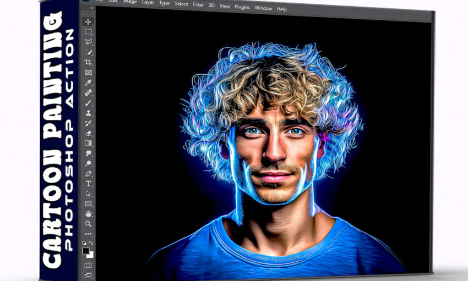Viewport: 468px width, 281px height.
Task: Select the Zoom magnifier tool
Action: point(88,224)
